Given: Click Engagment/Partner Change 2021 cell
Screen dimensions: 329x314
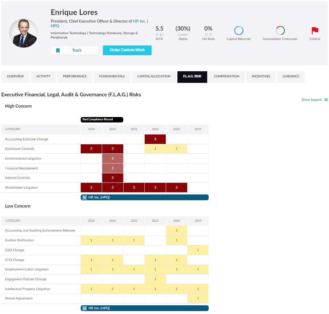Looking at the screenshot, I should (x=155, y=279).
